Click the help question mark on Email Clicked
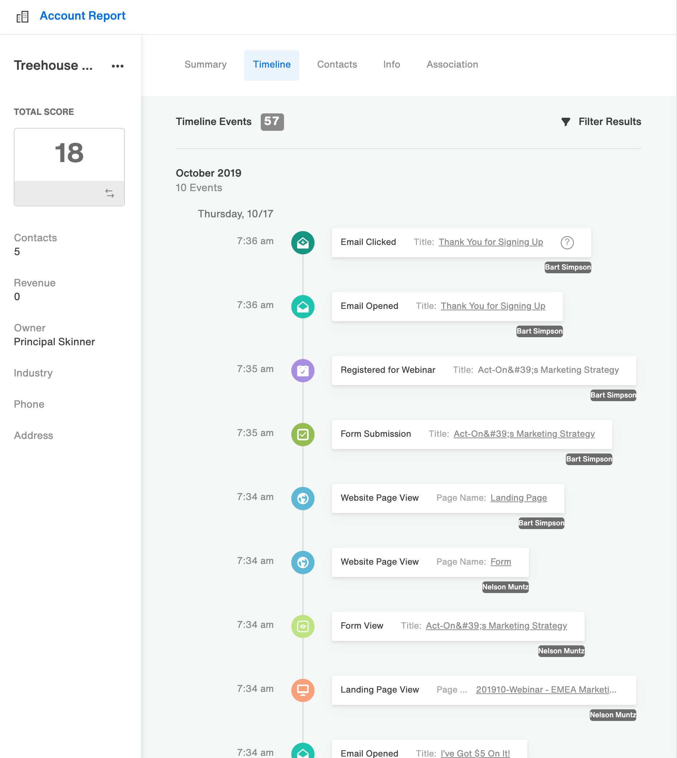The height and width of the screenshot is (758, 677). click(x=567, y=242)
